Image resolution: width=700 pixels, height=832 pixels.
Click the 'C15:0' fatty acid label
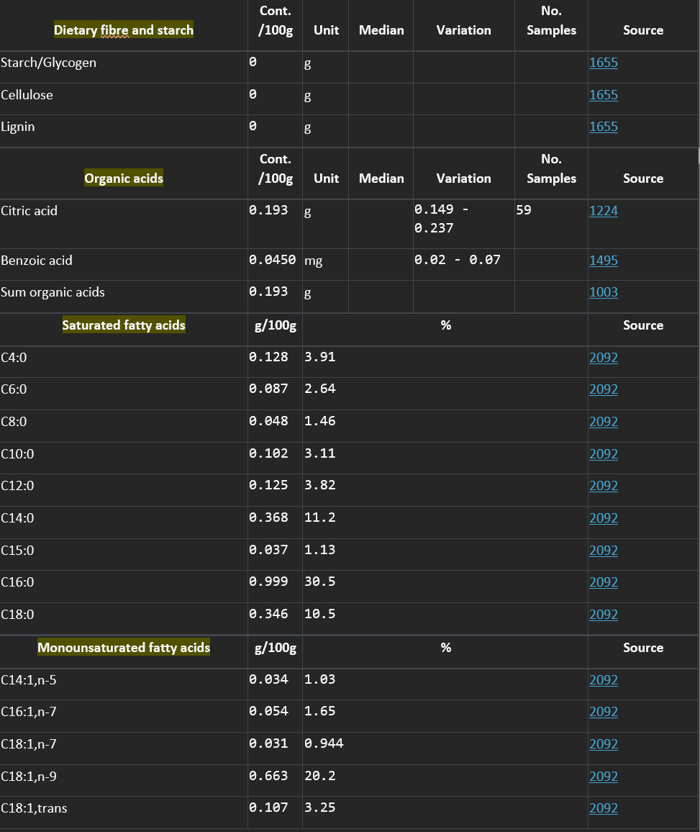[17, 551]
